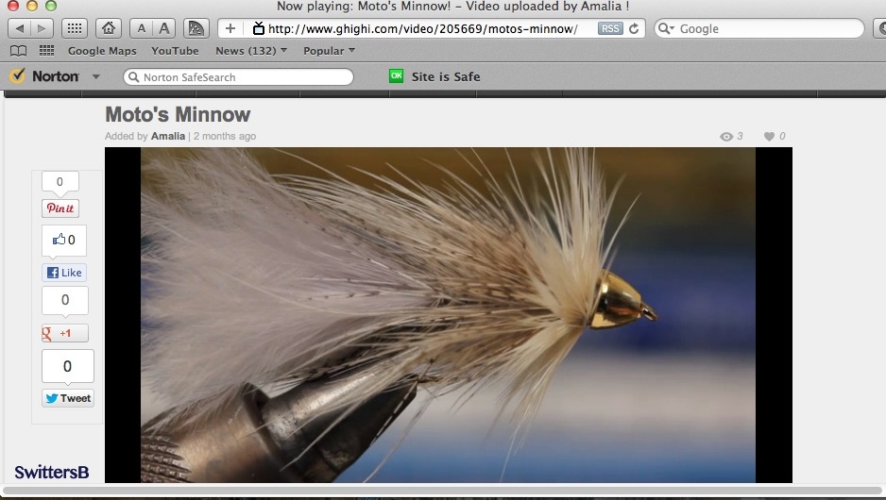Click the Google +1 button
This screenshot has width=886, height=500.
tap(64, 333)
